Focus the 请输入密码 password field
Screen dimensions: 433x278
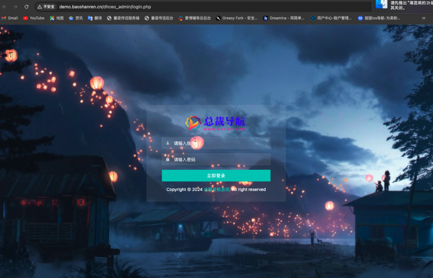[216, 159]
